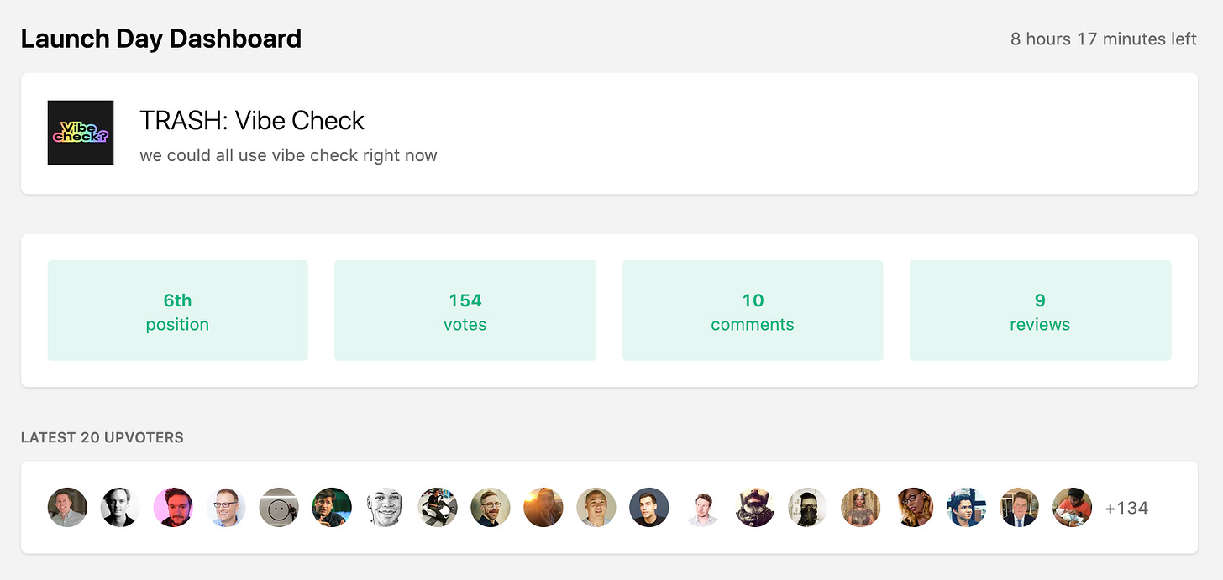View the 10 comments stat card

753,311
